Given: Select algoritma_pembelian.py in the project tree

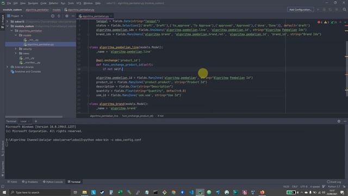Looking at the screenshot, I should pos(40,44).
